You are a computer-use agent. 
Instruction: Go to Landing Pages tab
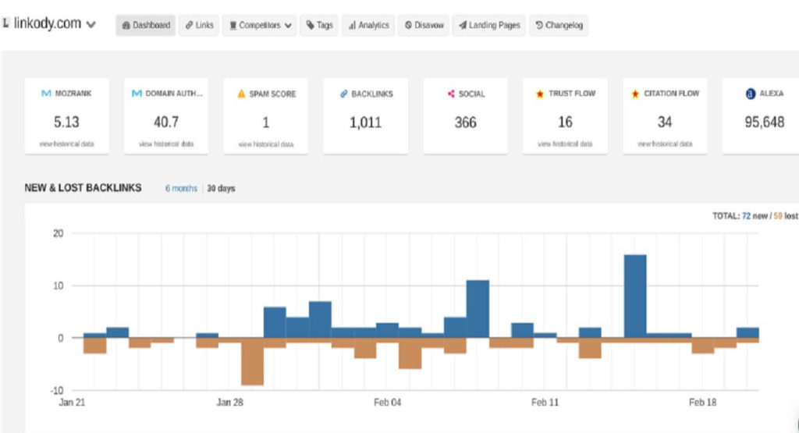(x=489, y=25)
